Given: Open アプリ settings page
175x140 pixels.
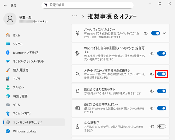Looking at the screenshot, I should tap(34, 79).
